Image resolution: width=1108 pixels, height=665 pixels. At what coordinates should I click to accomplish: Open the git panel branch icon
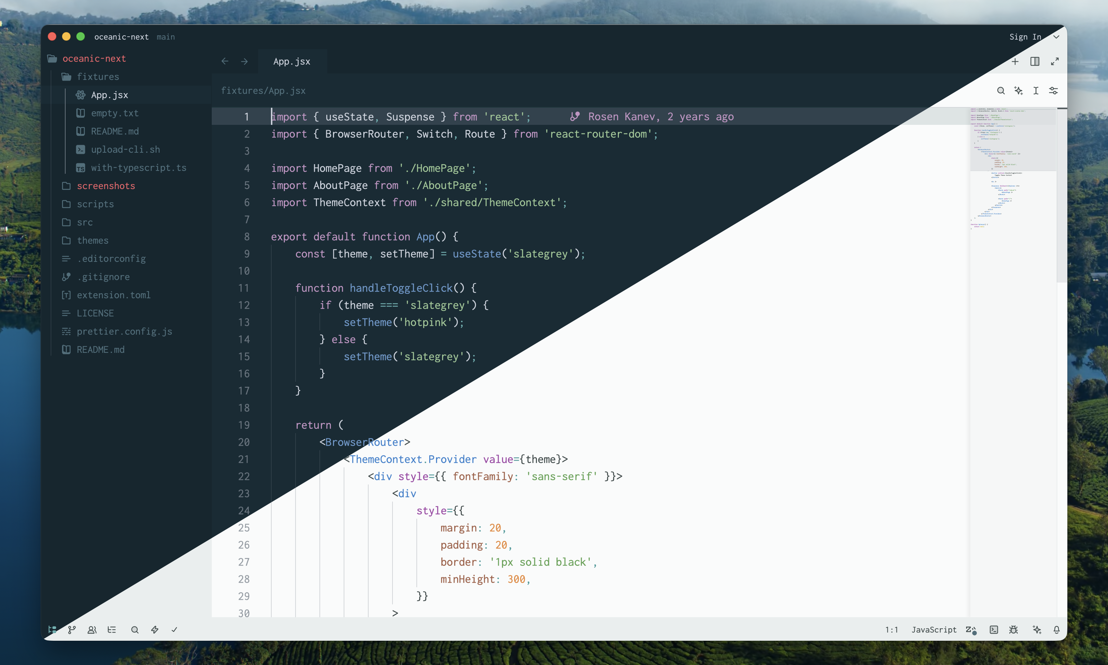click(72, 630)
